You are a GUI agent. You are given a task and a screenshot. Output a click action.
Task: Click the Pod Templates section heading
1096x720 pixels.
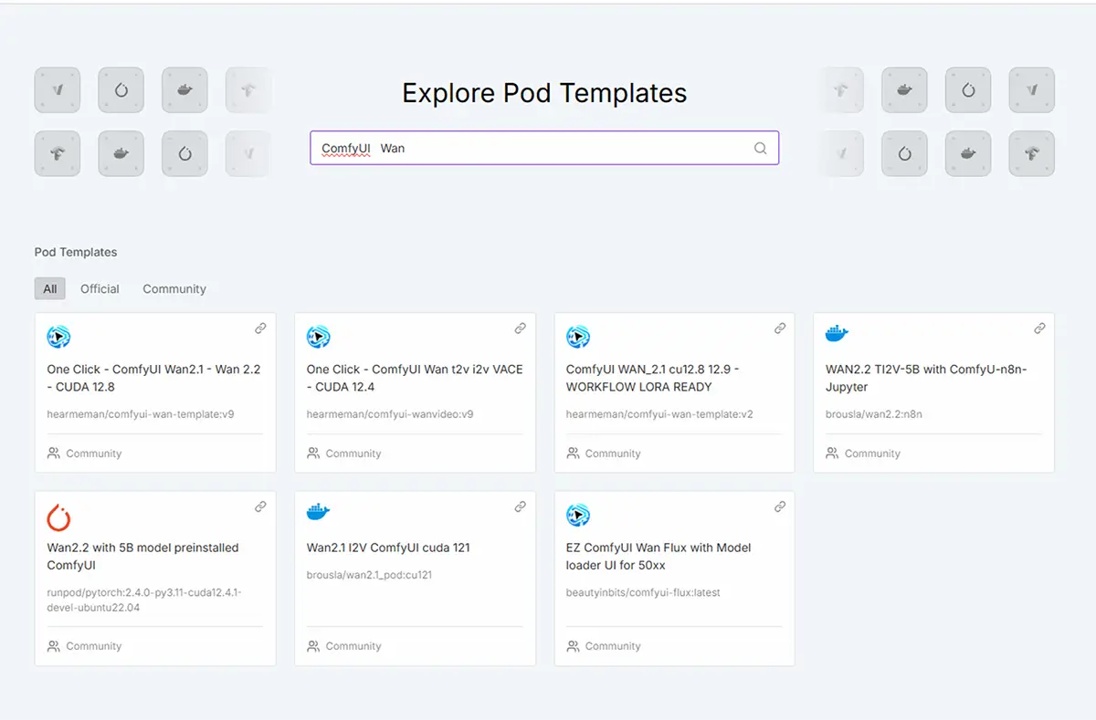(76, 252)
